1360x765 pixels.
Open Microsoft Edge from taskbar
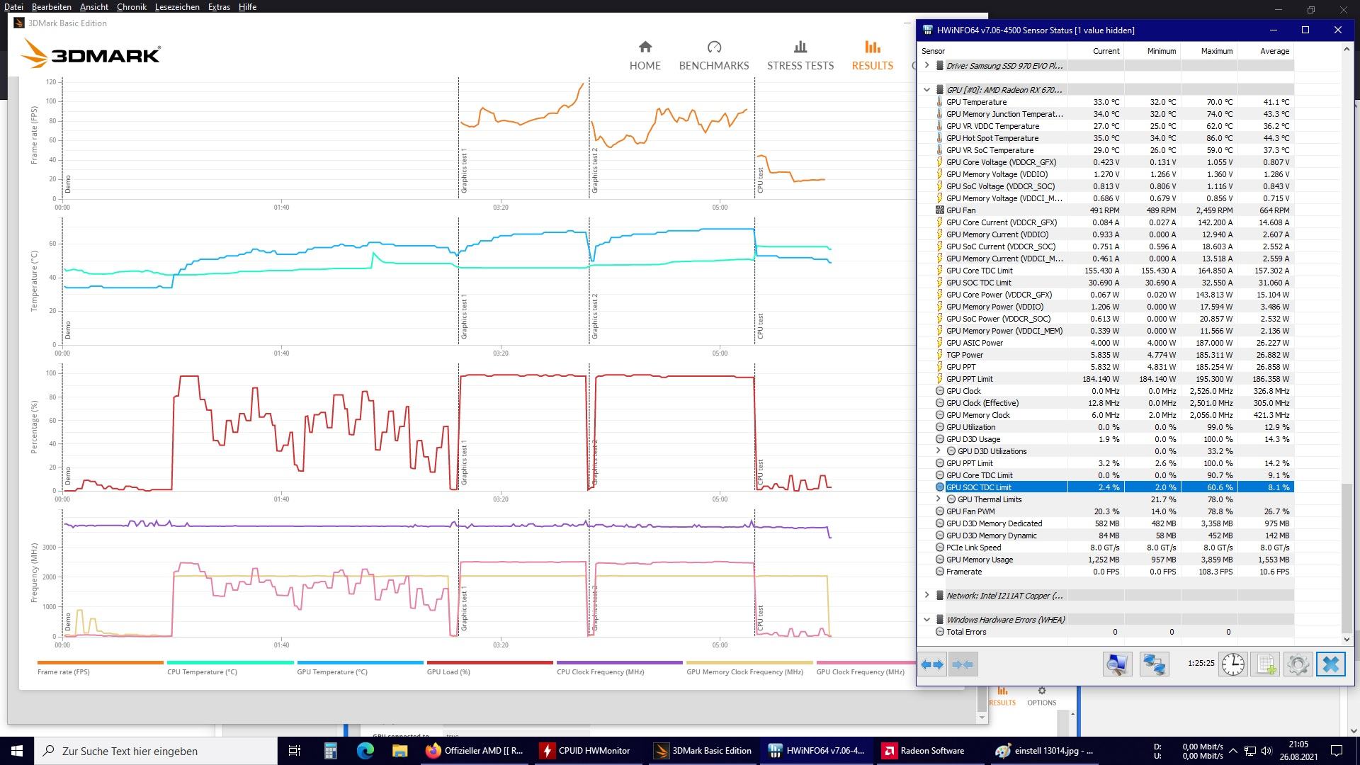coord(365,751)
